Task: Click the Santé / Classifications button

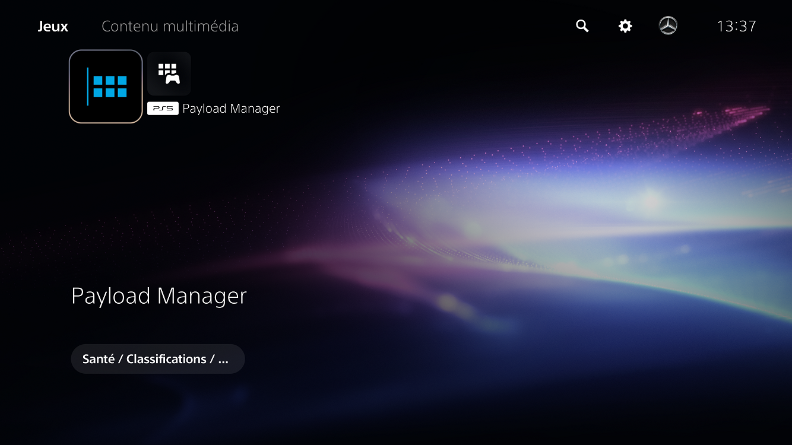Action: pyautogui.click(x=158, y=359)
